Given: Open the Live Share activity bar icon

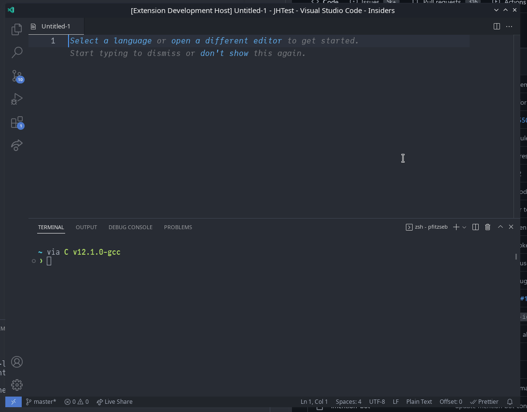Looking at the screenshot, I should pyautogui.click(x=16, y=145).
